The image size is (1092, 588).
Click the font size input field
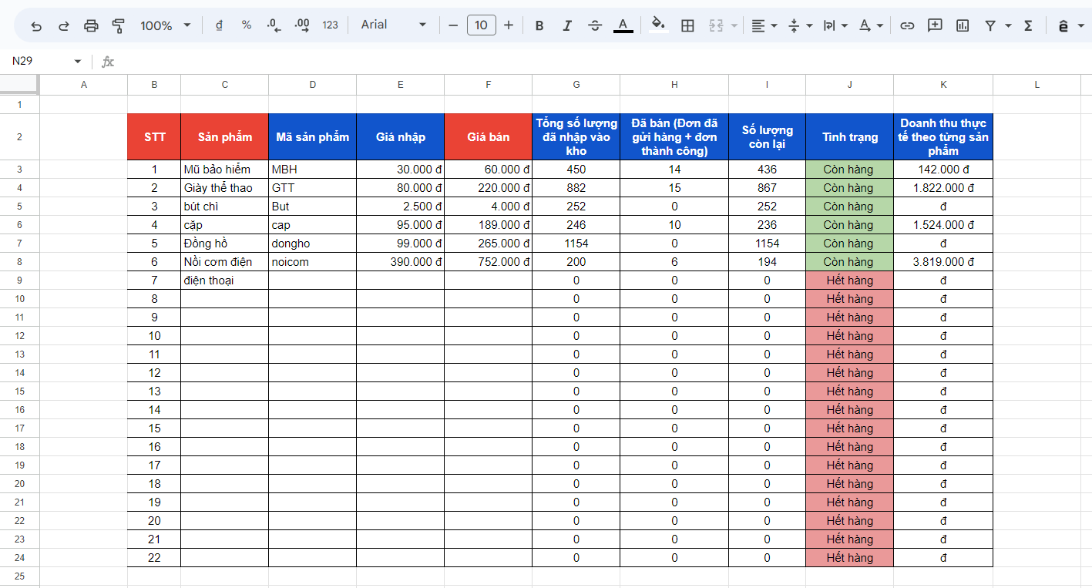(481, 25)
